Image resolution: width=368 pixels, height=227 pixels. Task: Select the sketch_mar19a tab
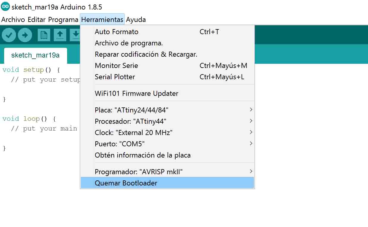point(35,55)
